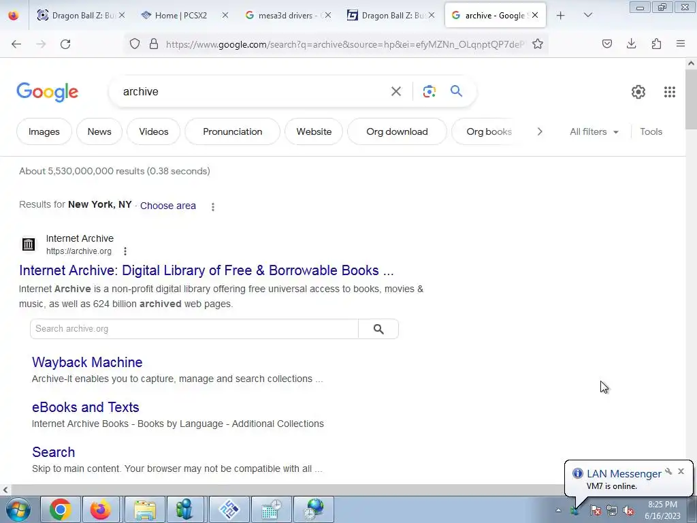
Task: Expand the All filters dropdown
Action: coord(594,131)
